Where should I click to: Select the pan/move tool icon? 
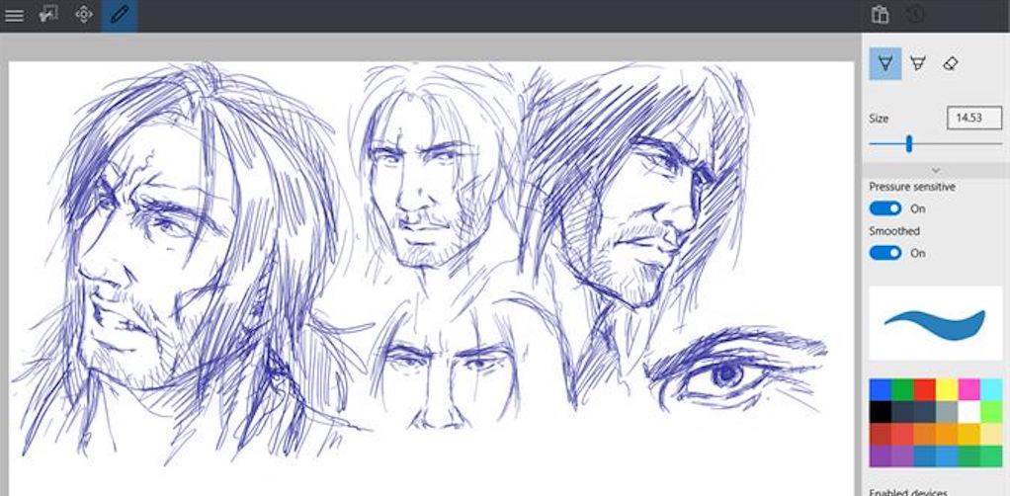84,15
